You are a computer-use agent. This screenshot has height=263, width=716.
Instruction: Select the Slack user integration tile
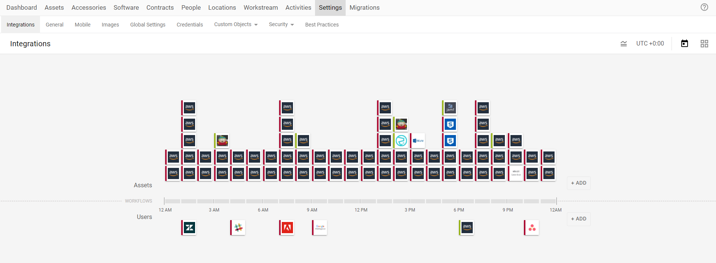tap(238, 228)
